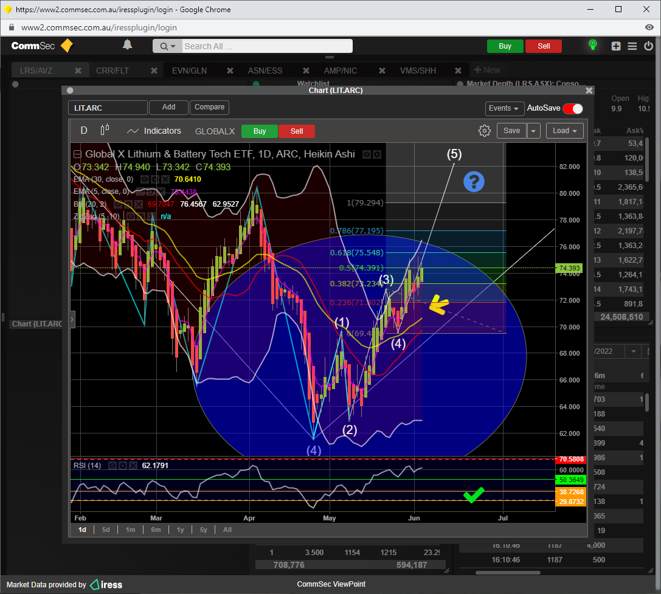Remove the RSI (14) indicator

133,466
